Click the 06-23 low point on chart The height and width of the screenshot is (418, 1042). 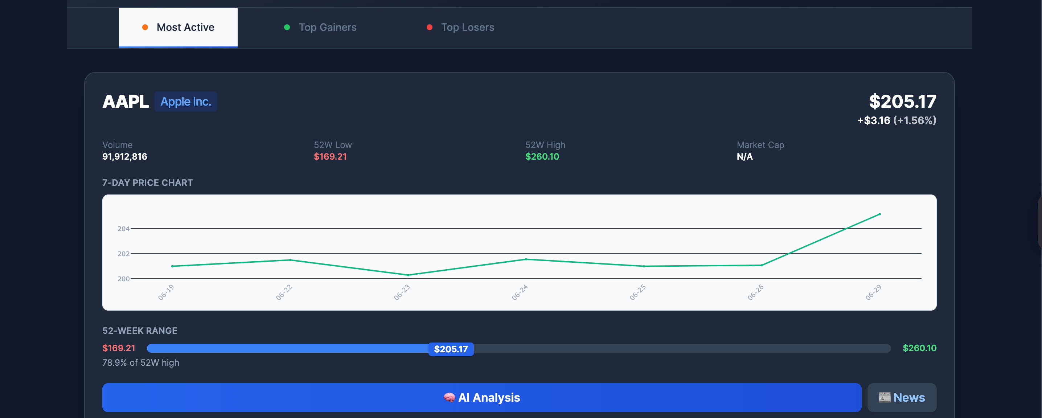[x=408, y=275]
